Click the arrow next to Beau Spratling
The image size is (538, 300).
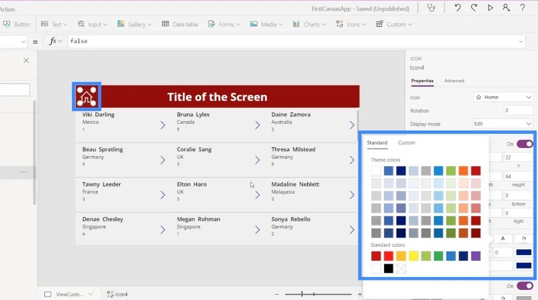(x=163, y=160)
